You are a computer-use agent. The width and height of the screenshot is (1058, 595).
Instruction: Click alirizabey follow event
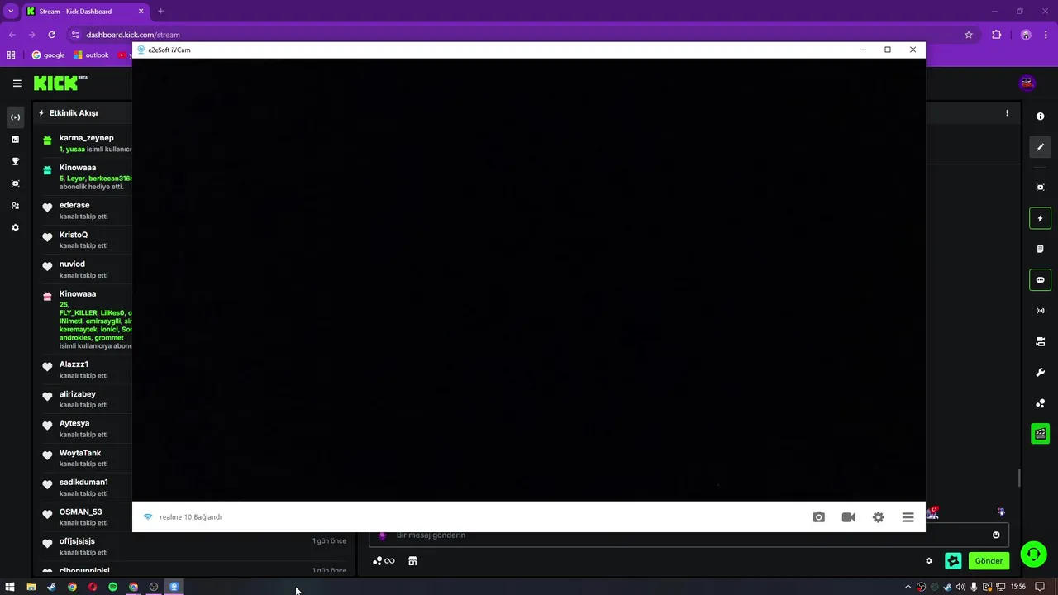[87, 399]
